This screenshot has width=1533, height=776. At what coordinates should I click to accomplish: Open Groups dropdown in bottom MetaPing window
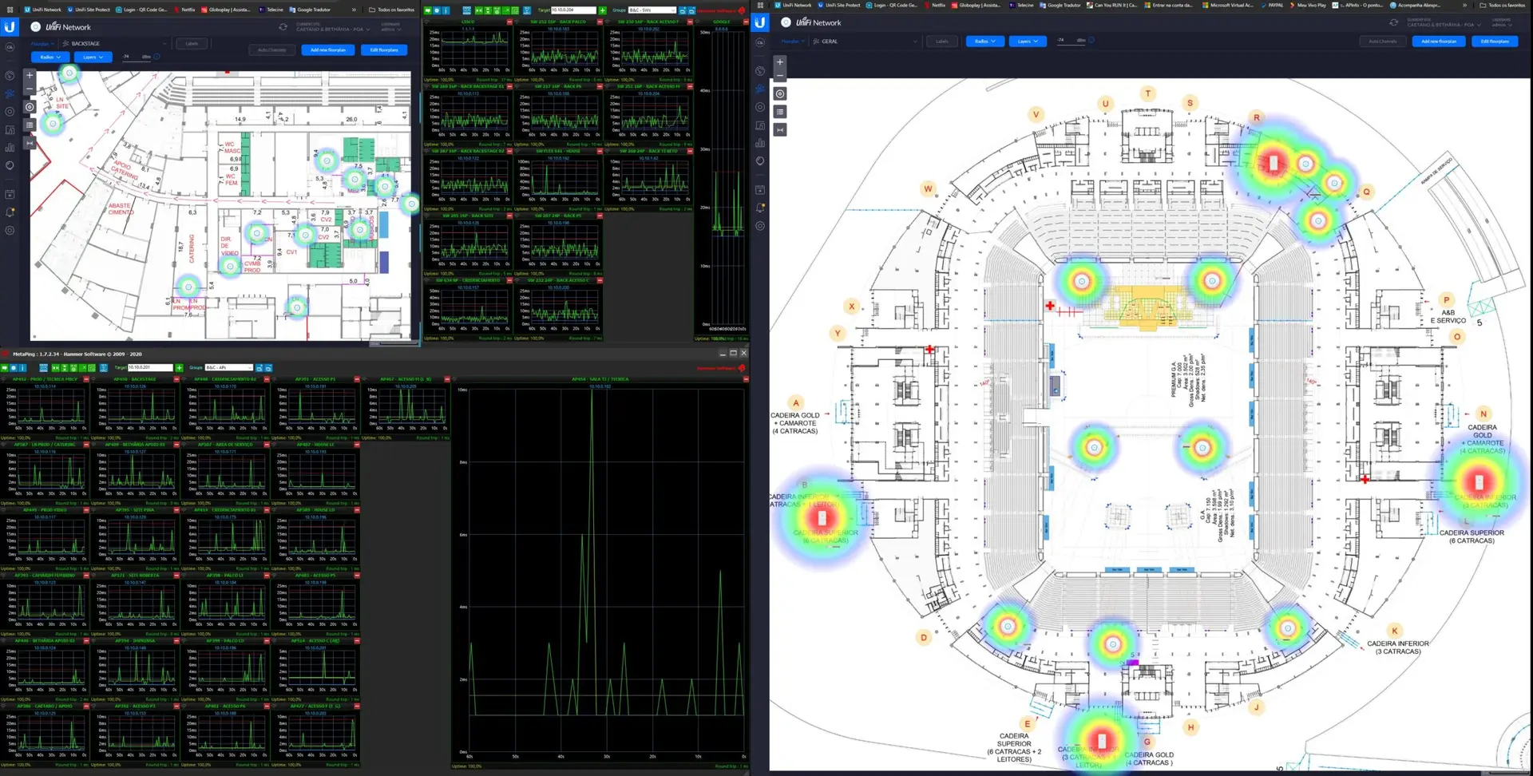228,368
